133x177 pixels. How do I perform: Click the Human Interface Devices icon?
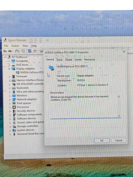coord(14,80)
